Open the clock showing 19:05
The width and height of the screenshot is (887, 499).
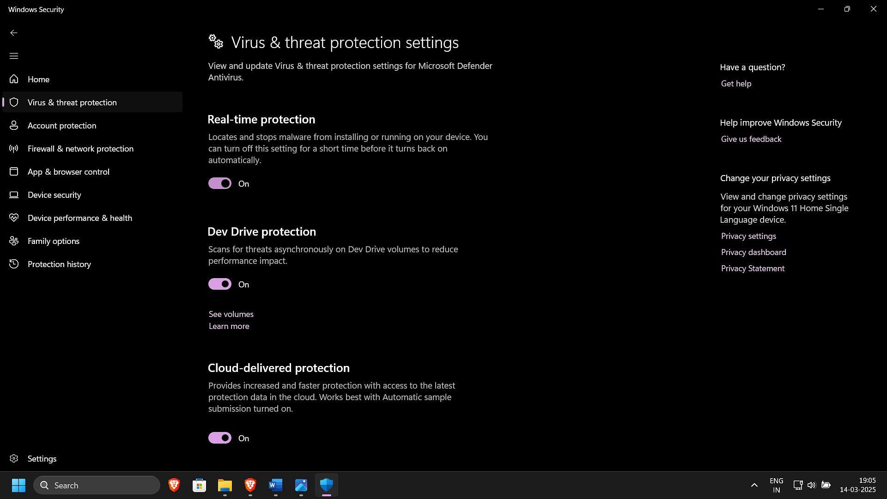[x=857, y=485]
